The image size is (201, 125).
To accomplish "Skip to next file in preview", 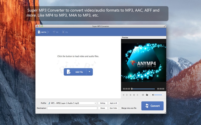I will [x=137, y=95].
